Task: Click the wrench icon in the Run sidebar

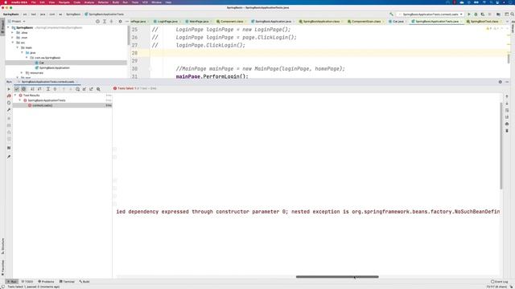Action: tap(9, 110)
